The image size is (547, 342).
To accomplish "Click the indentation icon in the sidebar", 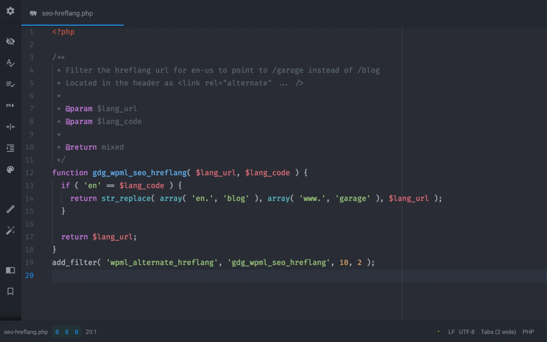I will [10, 148].
